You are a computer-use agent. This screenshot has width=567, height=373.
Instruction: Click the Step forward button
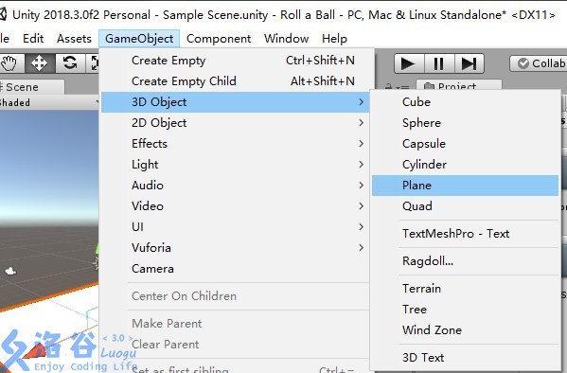pos(469,63)
